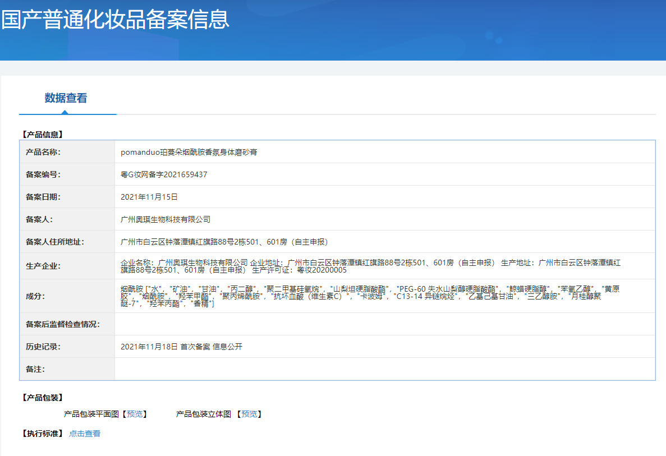Viewport: 666px width, 456px height.
Task: Click filing number 粤G妆网备字2021659437
Action: pos(164,174)
